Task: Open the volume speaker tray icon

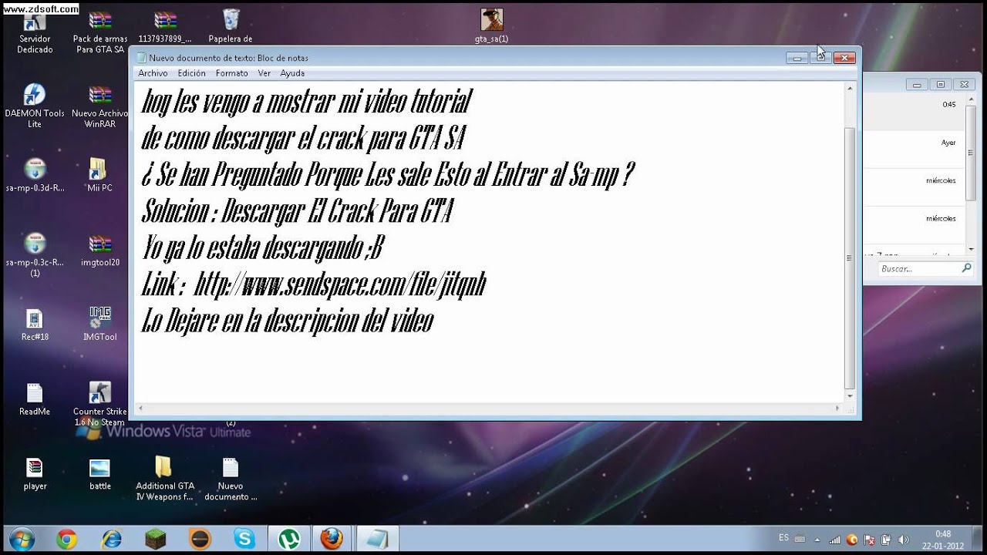Action: click(x=903, y=540)
